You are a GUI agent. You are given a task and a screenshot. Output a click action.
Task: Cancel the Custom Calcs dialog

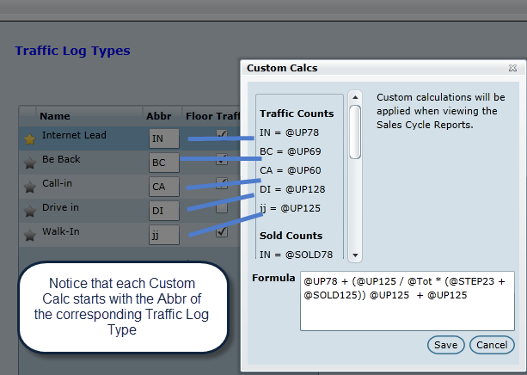click(x=492, y=344)
